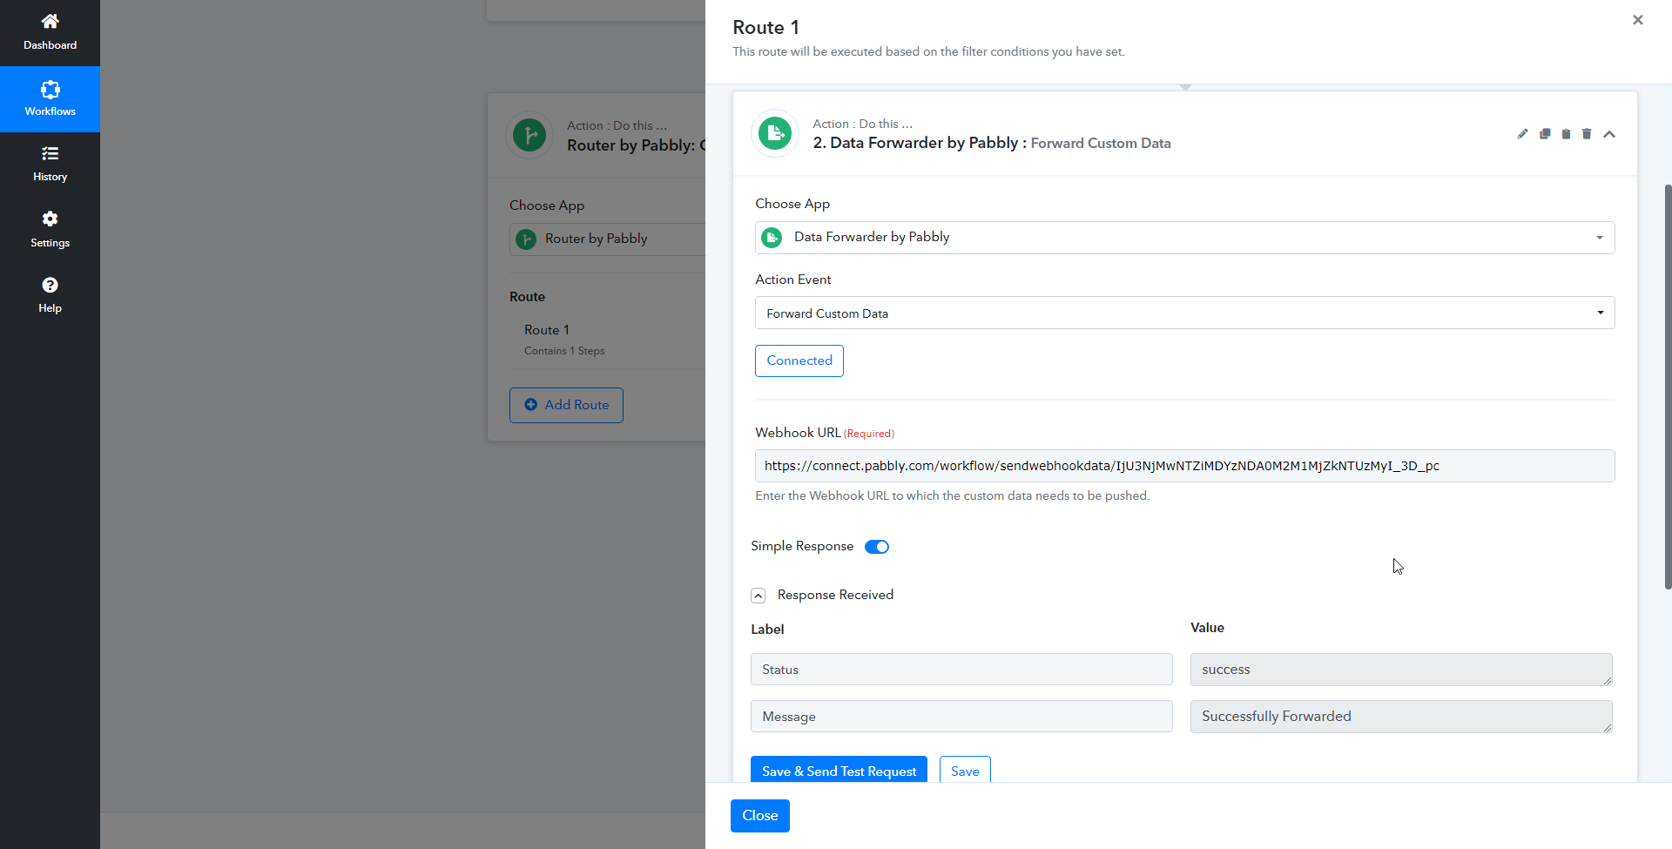Close the Route 1 panel with the X
The height and width of the screenshot is (849, 1672).
point(1638,20)
